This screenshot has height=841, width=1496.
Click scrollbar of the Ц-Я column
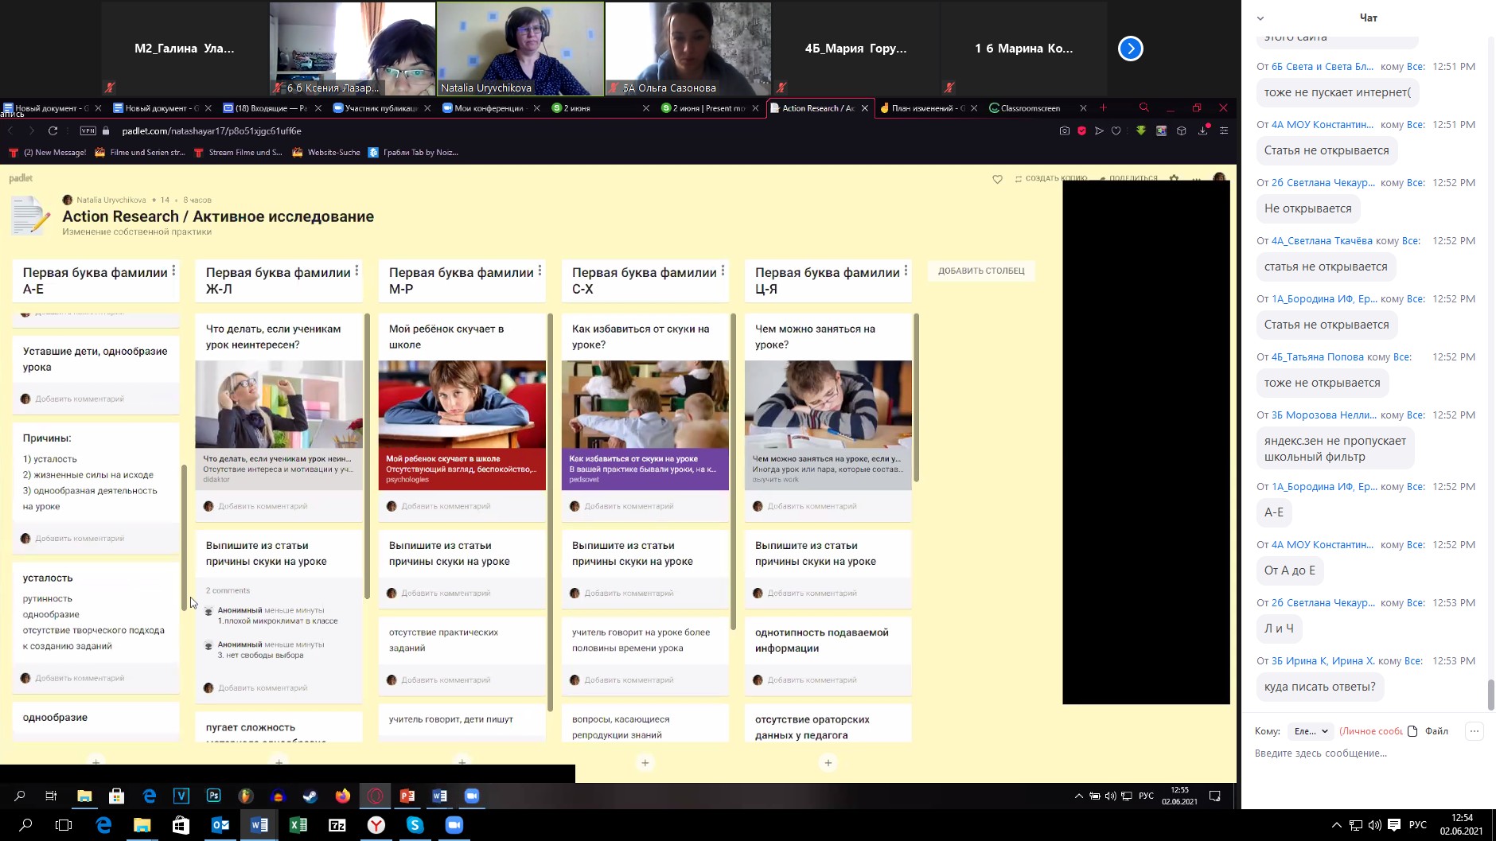pyautogui.click(x=916, y=398)
